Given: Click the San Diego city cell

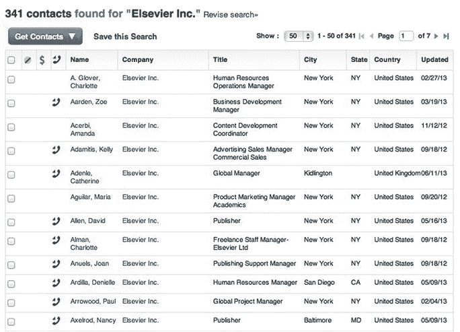Looking at the screenshot, I should point(319,283).
